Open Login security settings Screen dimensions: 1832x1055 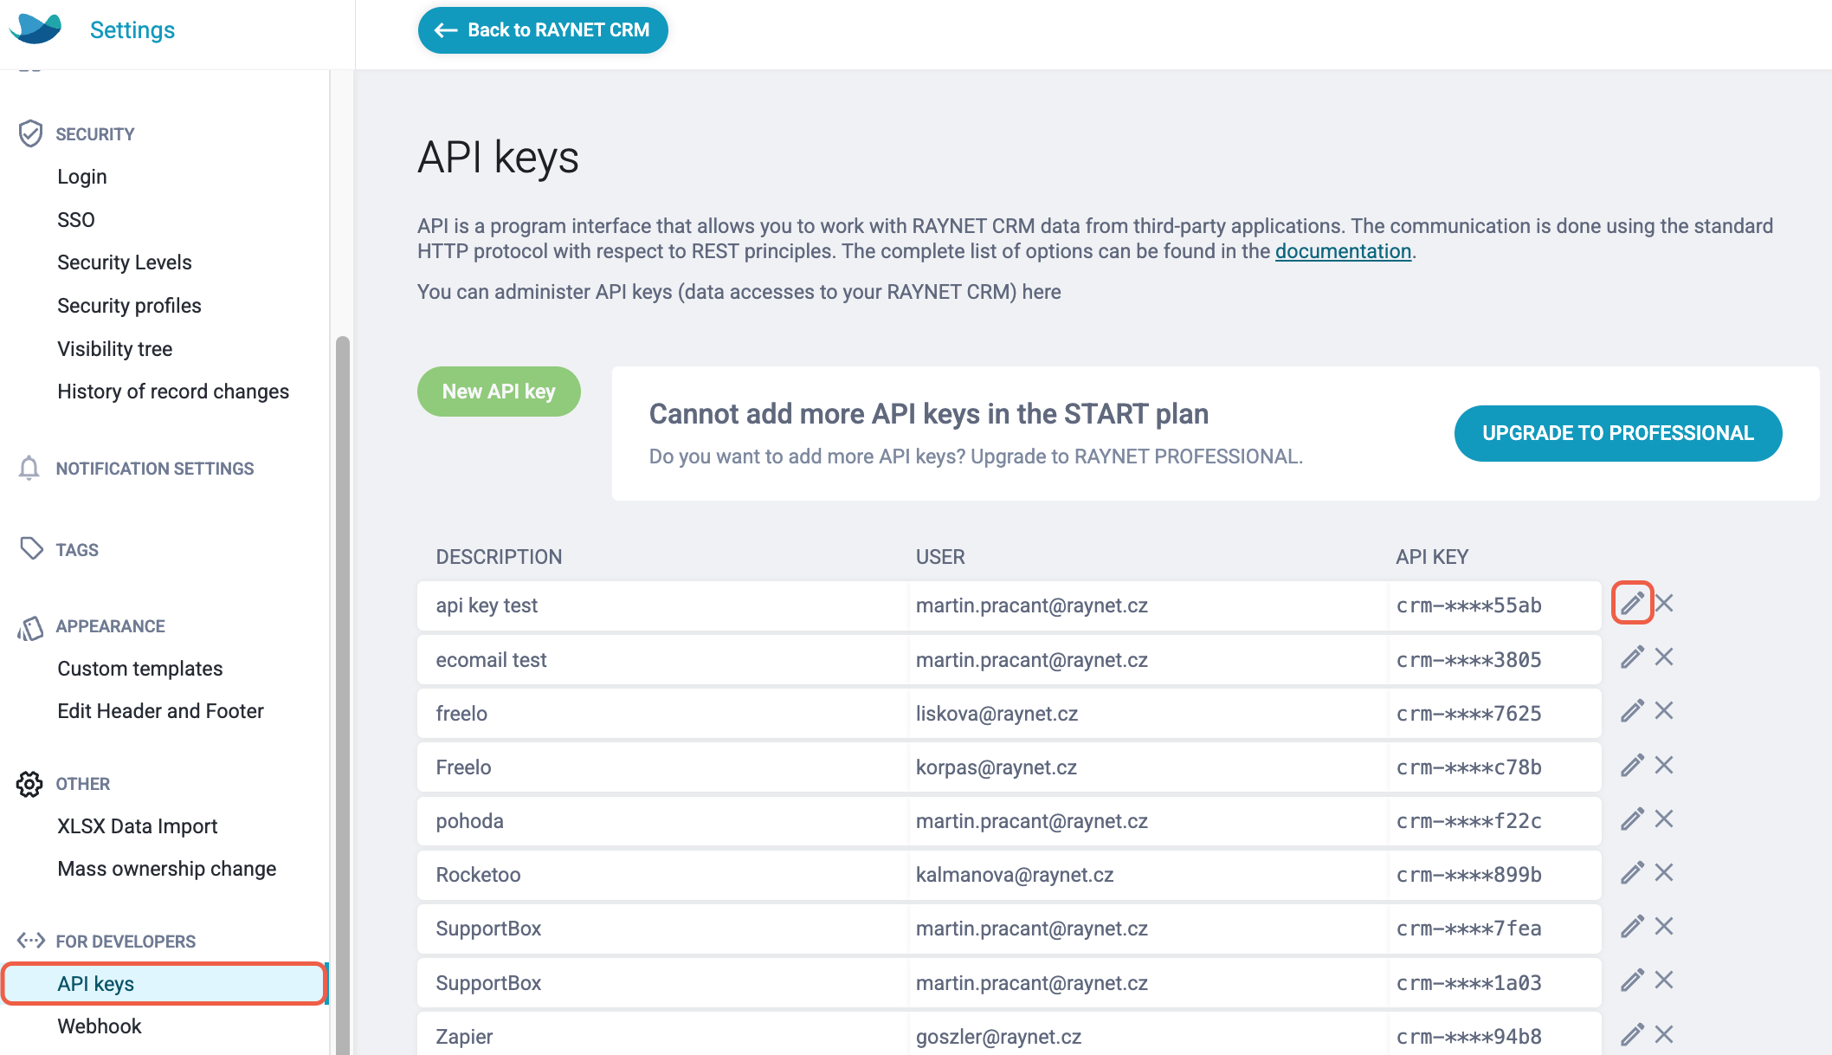(x=82, y=177)
